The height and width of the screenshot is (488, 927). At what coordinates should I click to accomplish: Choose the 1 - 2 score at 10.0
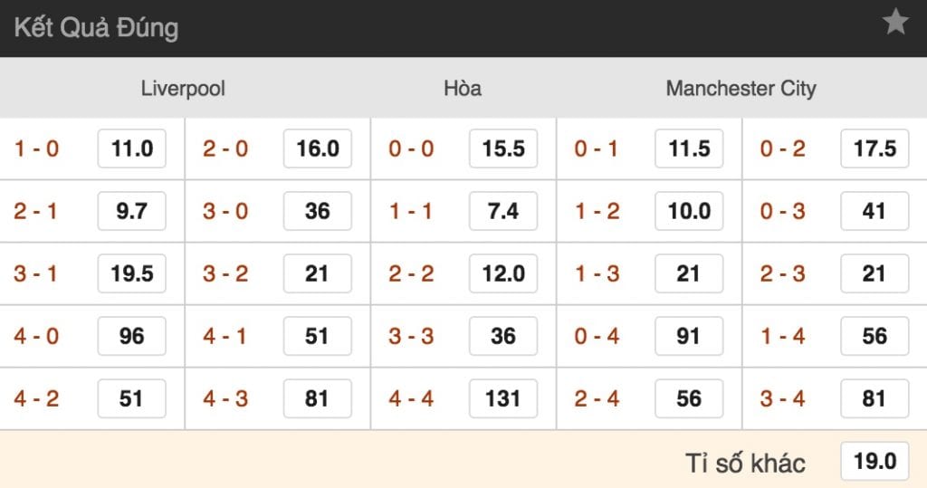689,211
